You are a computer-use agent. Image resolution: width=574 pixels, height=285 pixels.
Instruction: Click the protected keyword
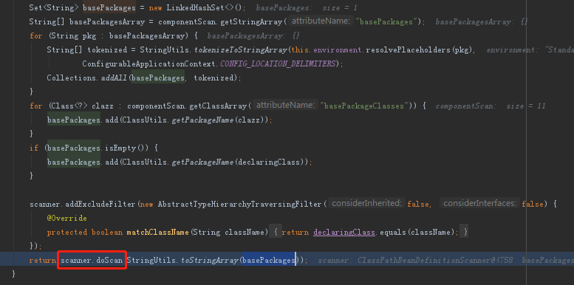click(67, 232)
